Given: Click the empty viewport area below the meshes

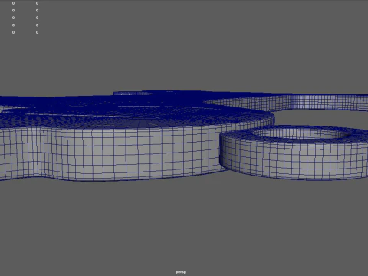Looking at the screenshot, I should pyautogui.click(x=184, y=225).
